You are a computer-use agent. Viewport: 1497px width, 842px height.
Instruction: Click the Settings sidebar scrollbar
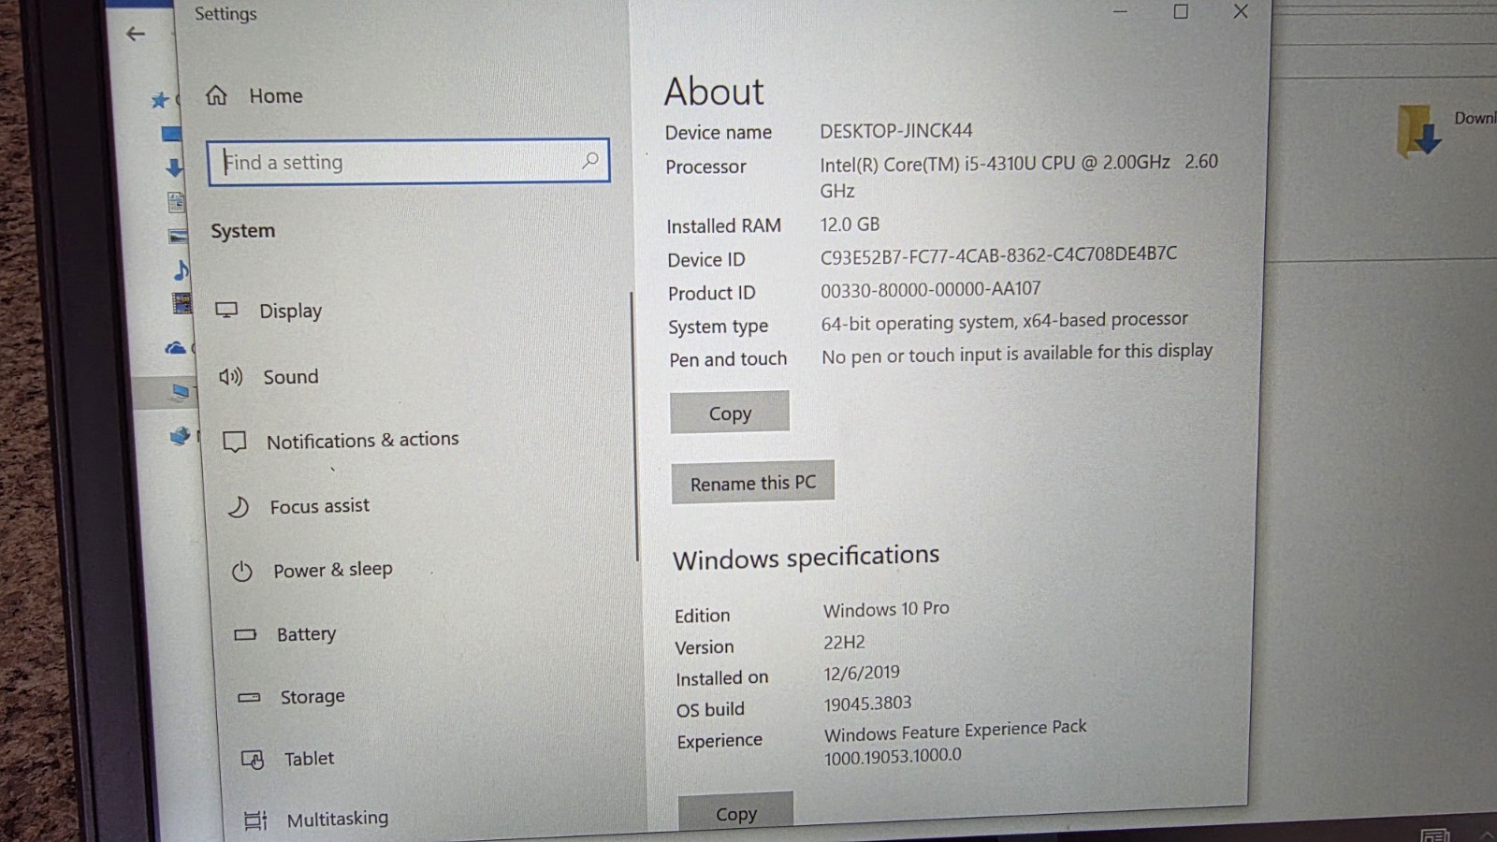tap(635, 426)
